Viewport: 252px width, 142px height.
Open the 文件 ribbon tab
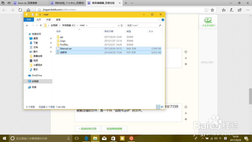[29, 20]
